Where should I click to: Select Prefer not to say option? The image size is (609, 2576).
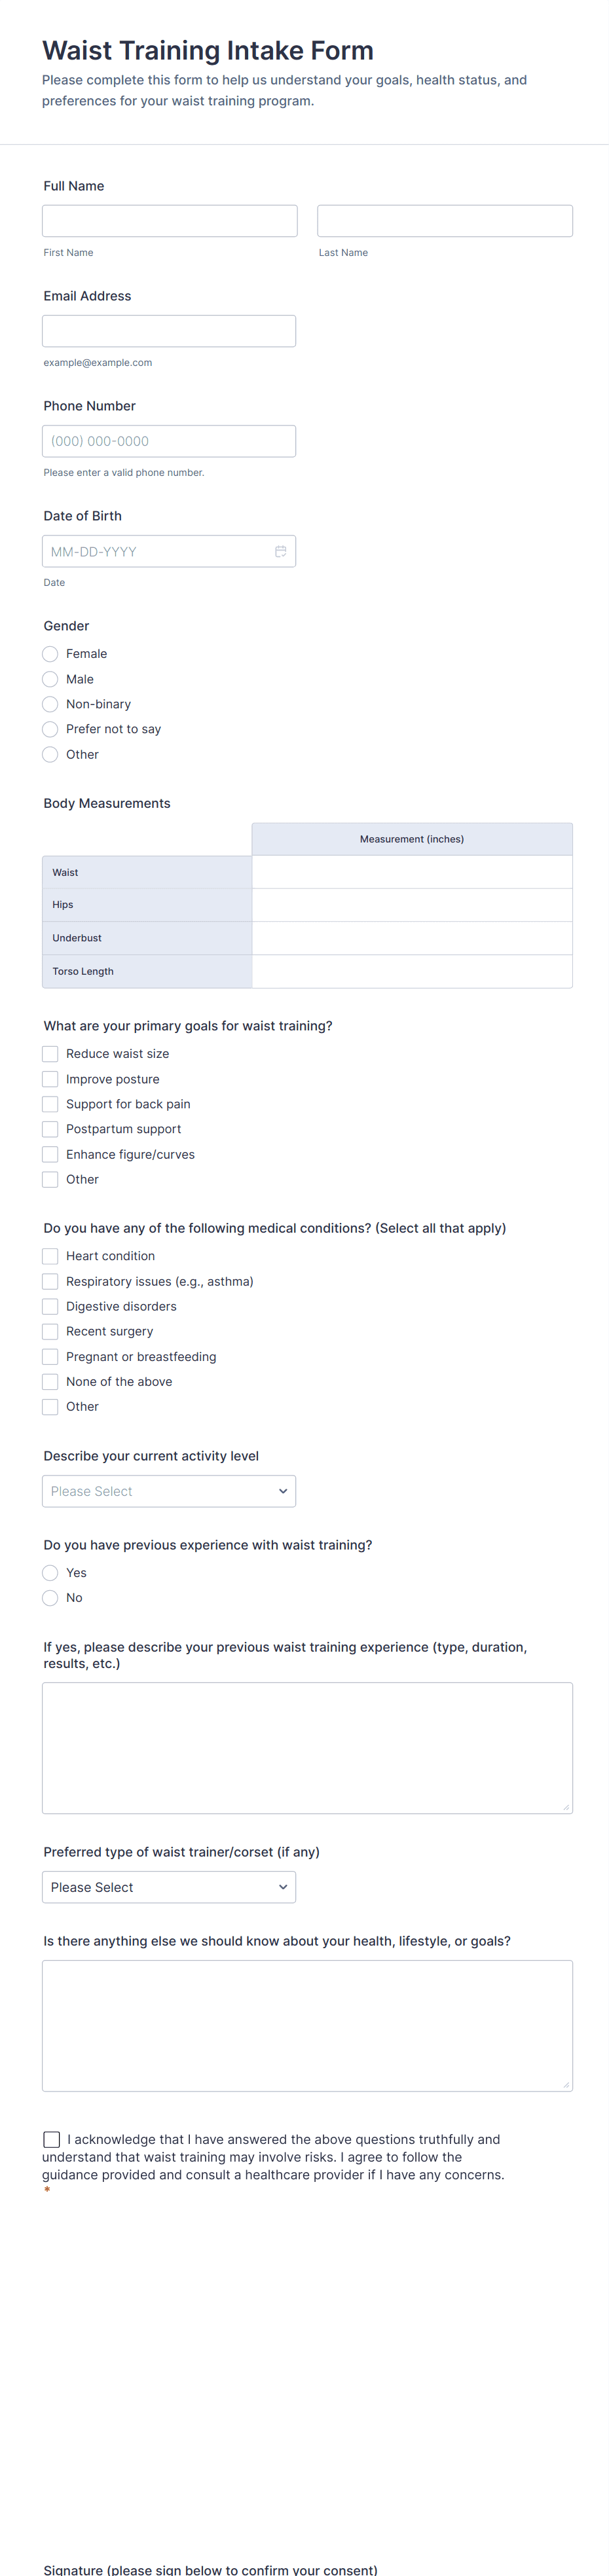pos(50,729)
